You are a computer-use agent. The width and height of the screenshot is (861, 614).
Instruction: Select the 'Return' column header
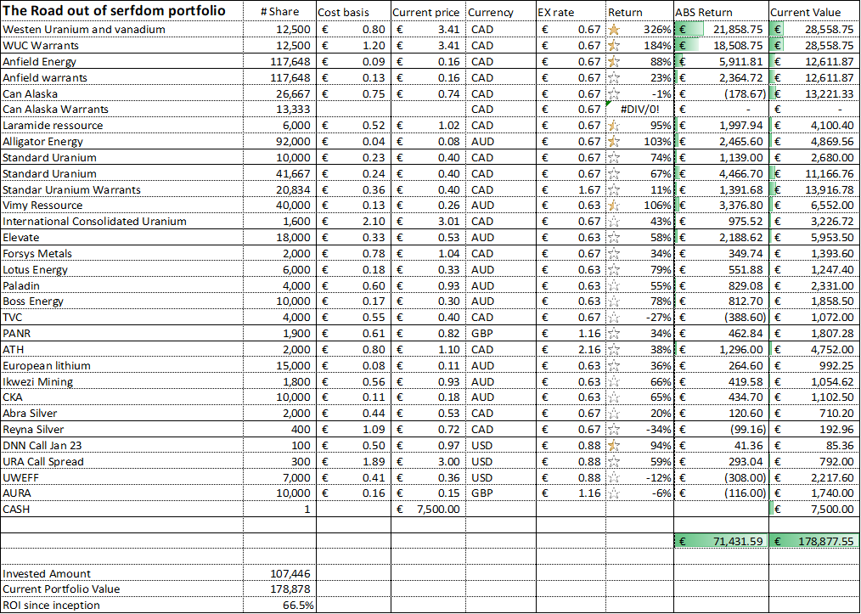point(639,12)
